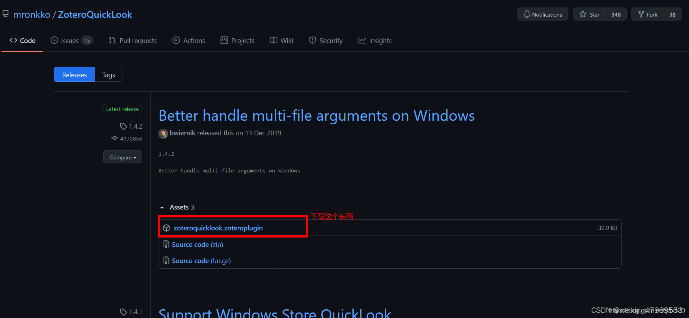This screenshot has width=689, height=318.
Task: Open the Support Windows Store QuickLook release title
Action: pyautogui.click(x=275, y=313)
